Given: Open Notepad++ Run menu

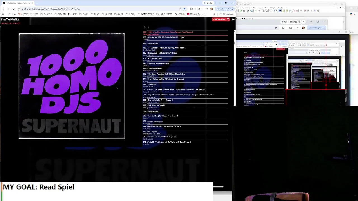Looking at the screenshot, I should (267, 8).
